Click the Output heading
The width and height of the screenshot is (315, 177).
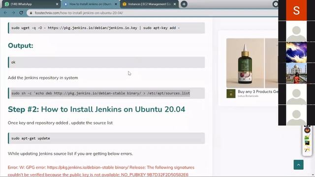pyautogui.click(x=21, y=46)
